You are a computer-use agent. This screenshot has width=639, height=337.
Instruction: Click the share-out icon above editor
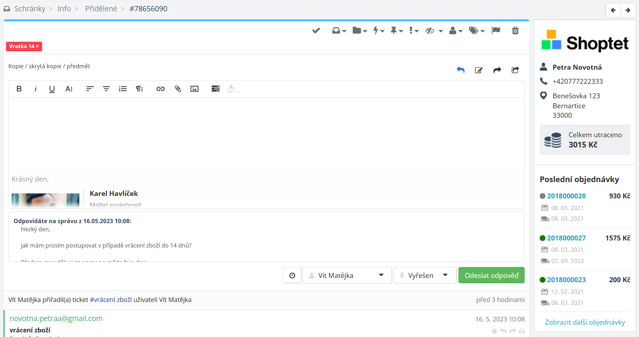(x=515, y=70)
